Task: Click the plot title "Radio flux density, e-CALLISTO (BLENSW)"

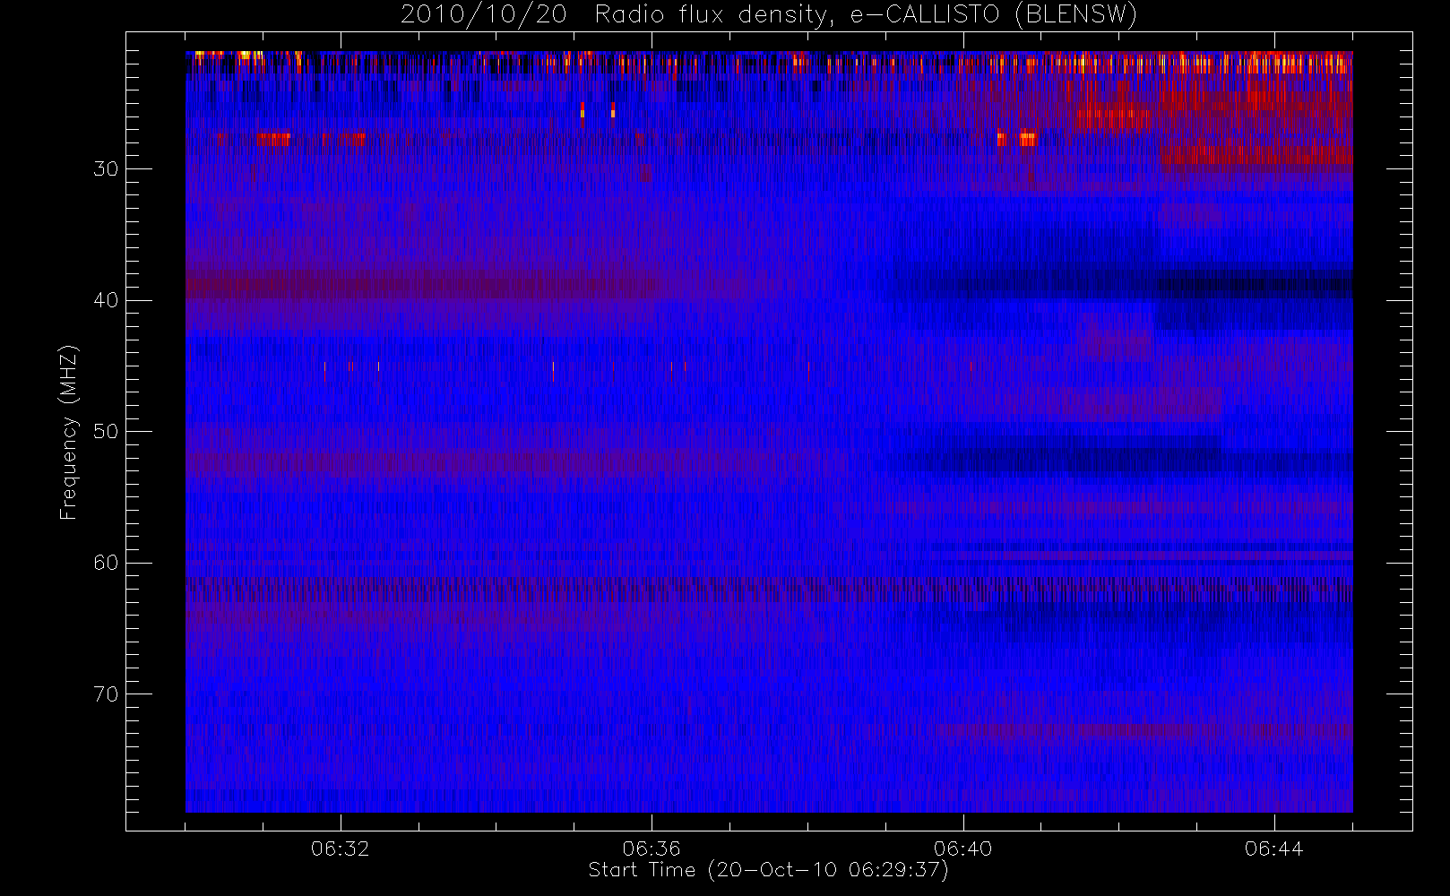Action: (866, 15)
